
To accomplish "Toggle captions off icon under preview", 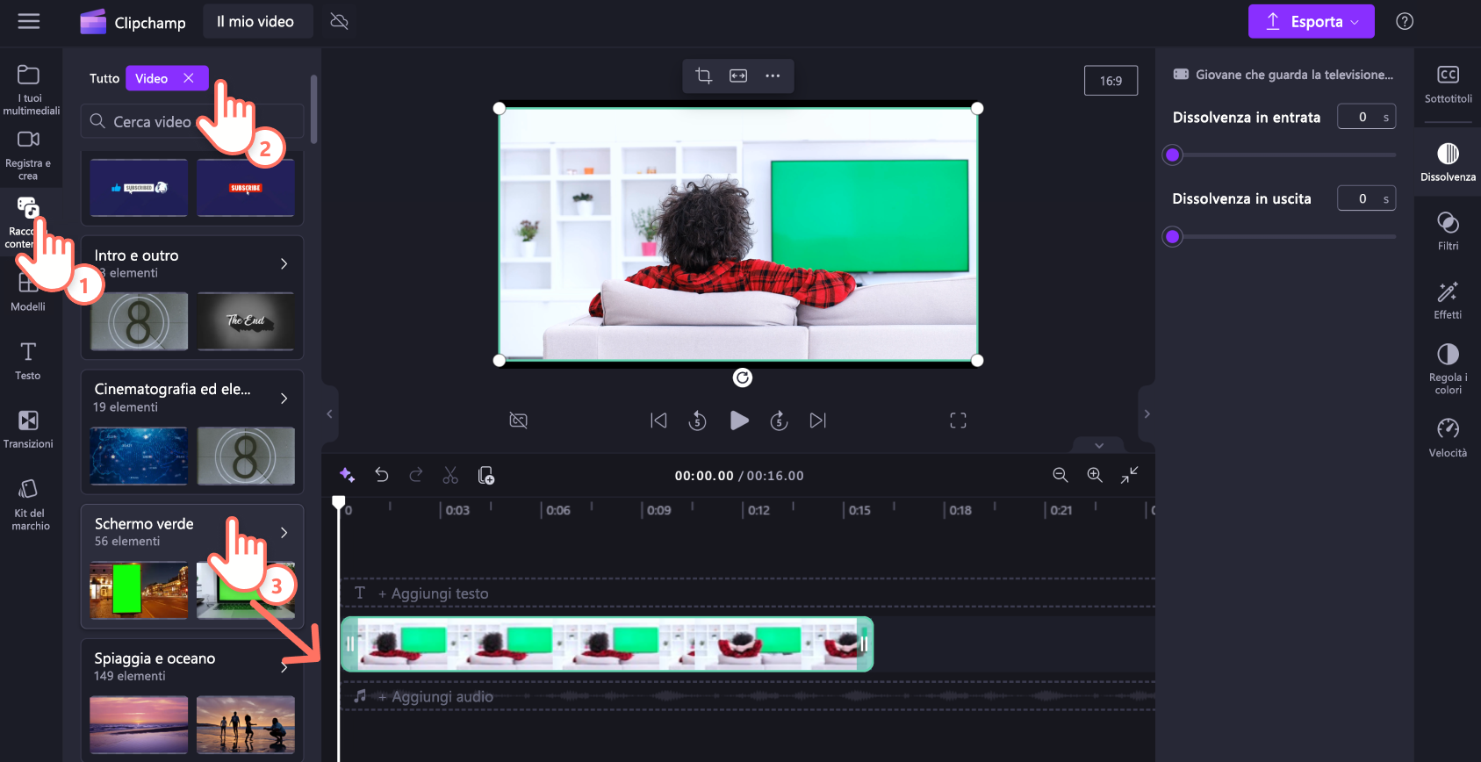I will pos(519,421).
